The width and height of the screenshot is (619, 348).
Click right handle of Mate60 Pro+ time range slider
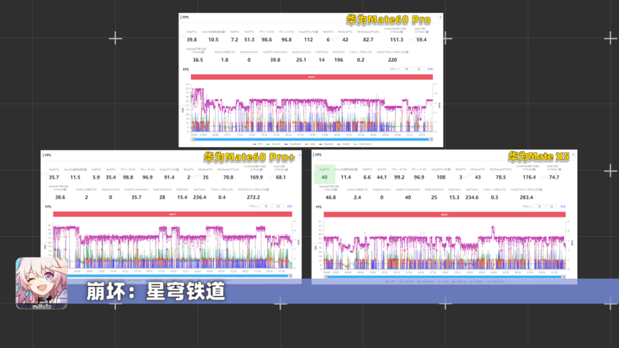pos(290,276)
